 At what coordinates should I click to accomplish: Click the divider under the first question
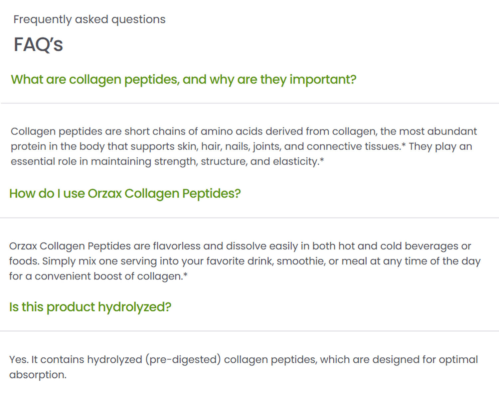coord(249,103)
